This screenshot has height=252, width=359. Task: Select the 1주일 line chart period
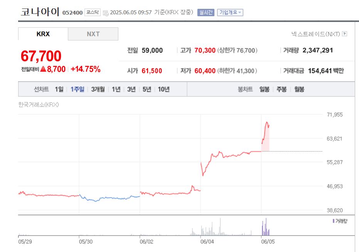point(78,89)
